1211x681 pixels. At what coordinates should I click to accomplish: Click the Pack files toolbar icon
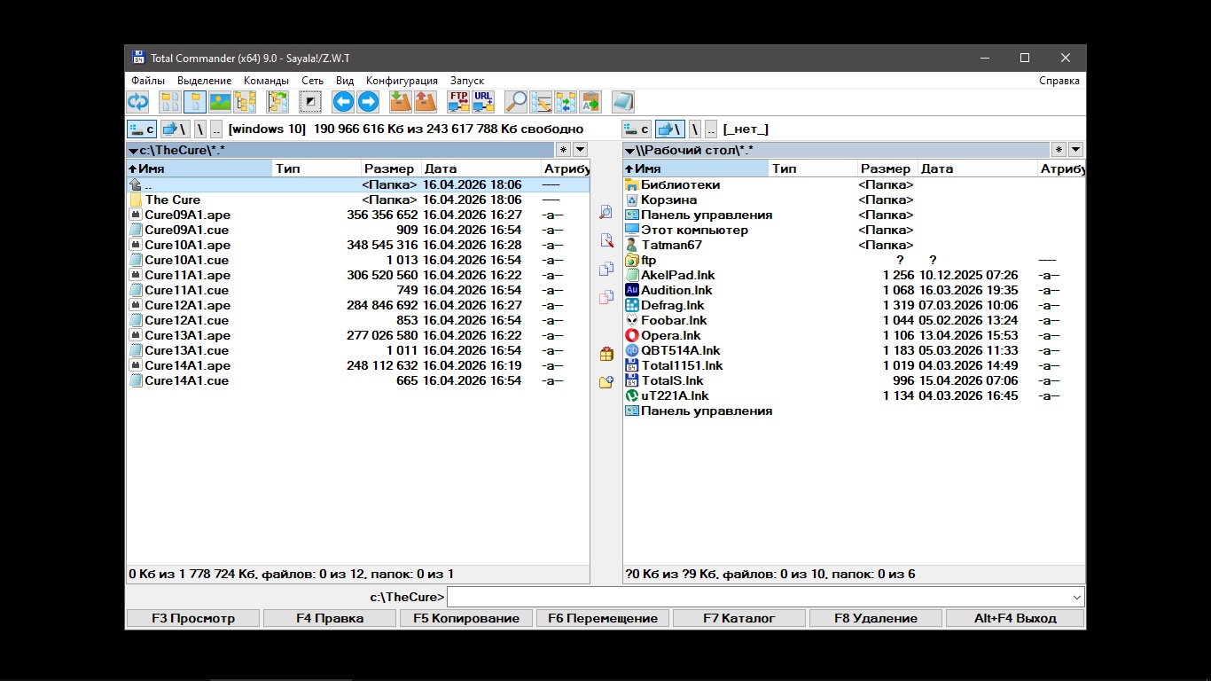click(401, 102)
